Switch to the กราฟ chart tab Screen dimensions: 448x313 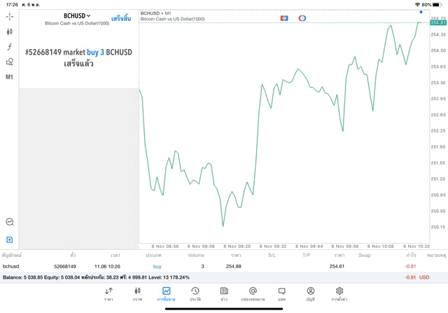click(x=137, y=294)
